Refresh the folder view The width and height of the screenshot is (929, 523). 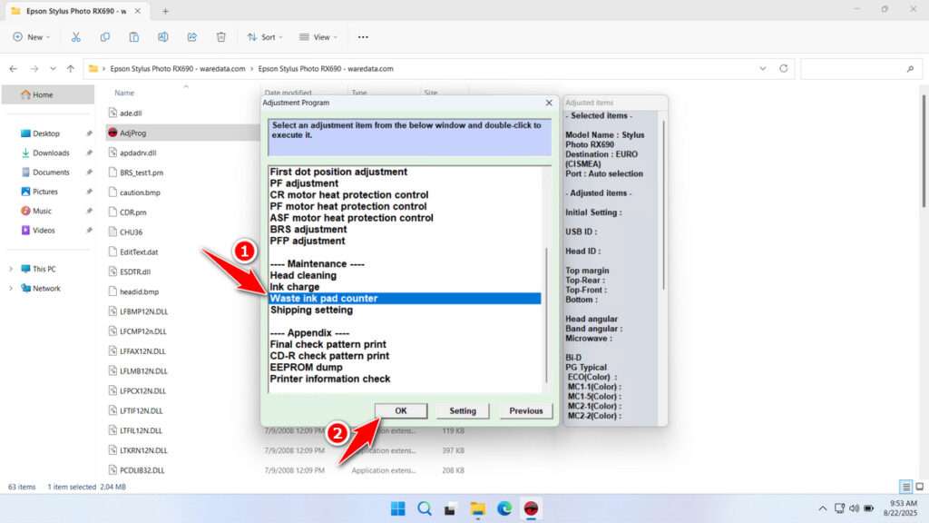point(783,69)
